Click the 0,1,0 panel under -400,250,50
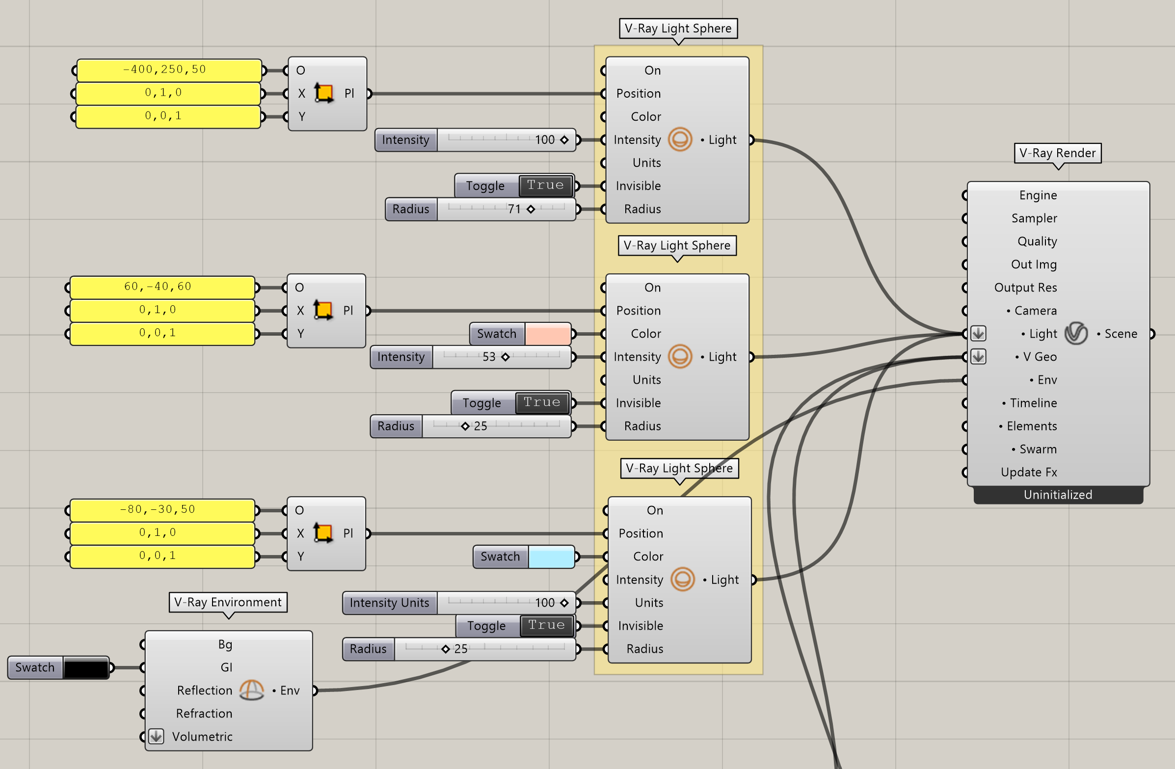The height and width of the screenshot is (769, 1175). point(168,93)
